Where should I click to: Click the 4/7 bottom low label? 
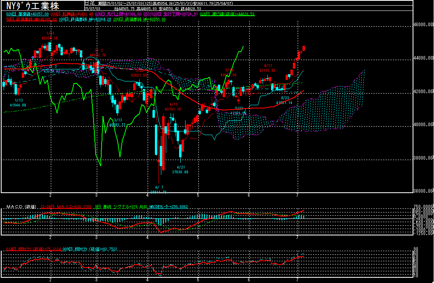pyautogui.click(x=159, y=189)
